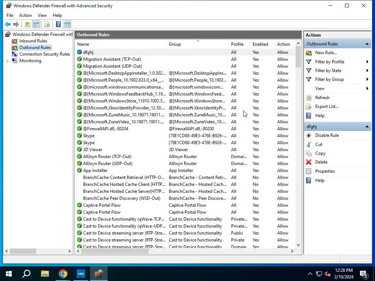Image resolution: width=375 pixels, height=281 pixels.
Task: Open the Action menu
Action: (25, 15)
